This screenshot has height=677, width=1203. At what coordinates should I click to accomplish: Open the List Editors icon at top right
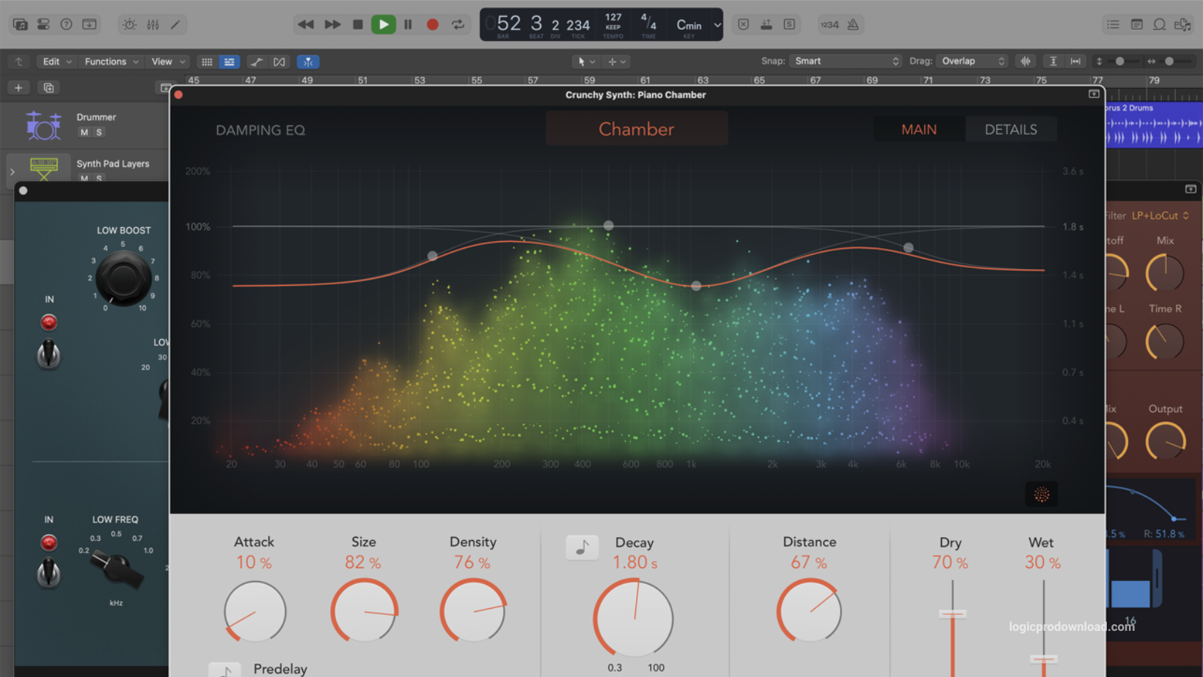(1113, 24)
